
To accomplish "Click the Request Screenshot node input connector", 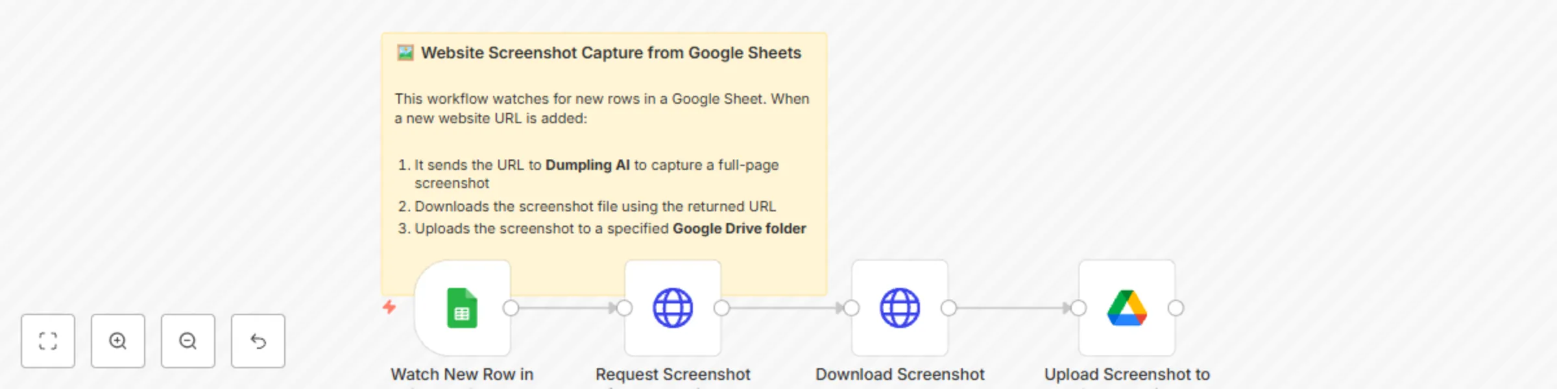I will tap(625, 309).
